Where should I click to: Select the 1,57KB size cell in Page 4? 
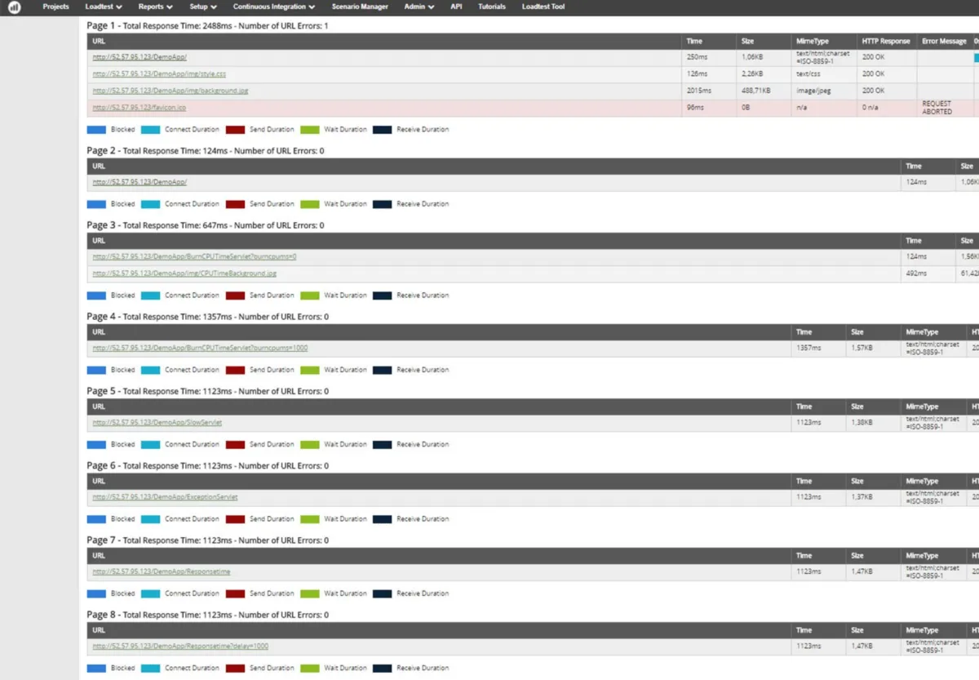click(x=873, y=349)
